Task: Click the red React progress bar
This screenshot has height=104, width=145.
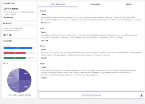Action: click(15, 53)
